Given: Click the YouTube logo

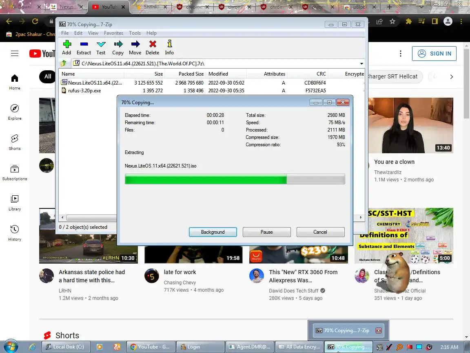Looking at the screenshot, I should pyautogui.click(x=42, y=54).
